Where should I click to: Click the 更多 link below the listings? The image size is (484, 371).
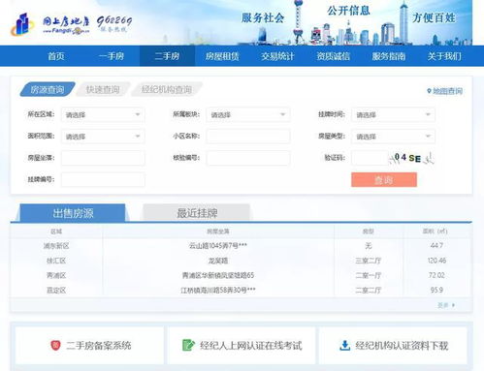tap(446, 305)
